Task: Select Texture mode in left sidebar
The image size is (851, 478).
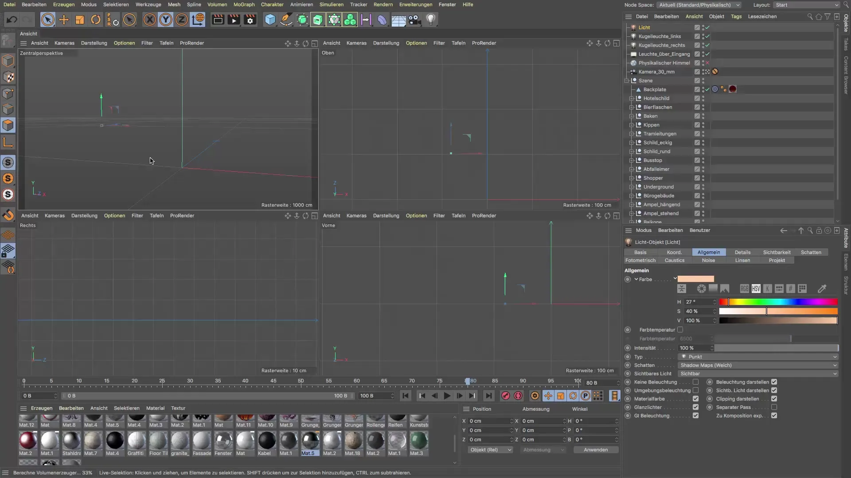Action: 8,77
